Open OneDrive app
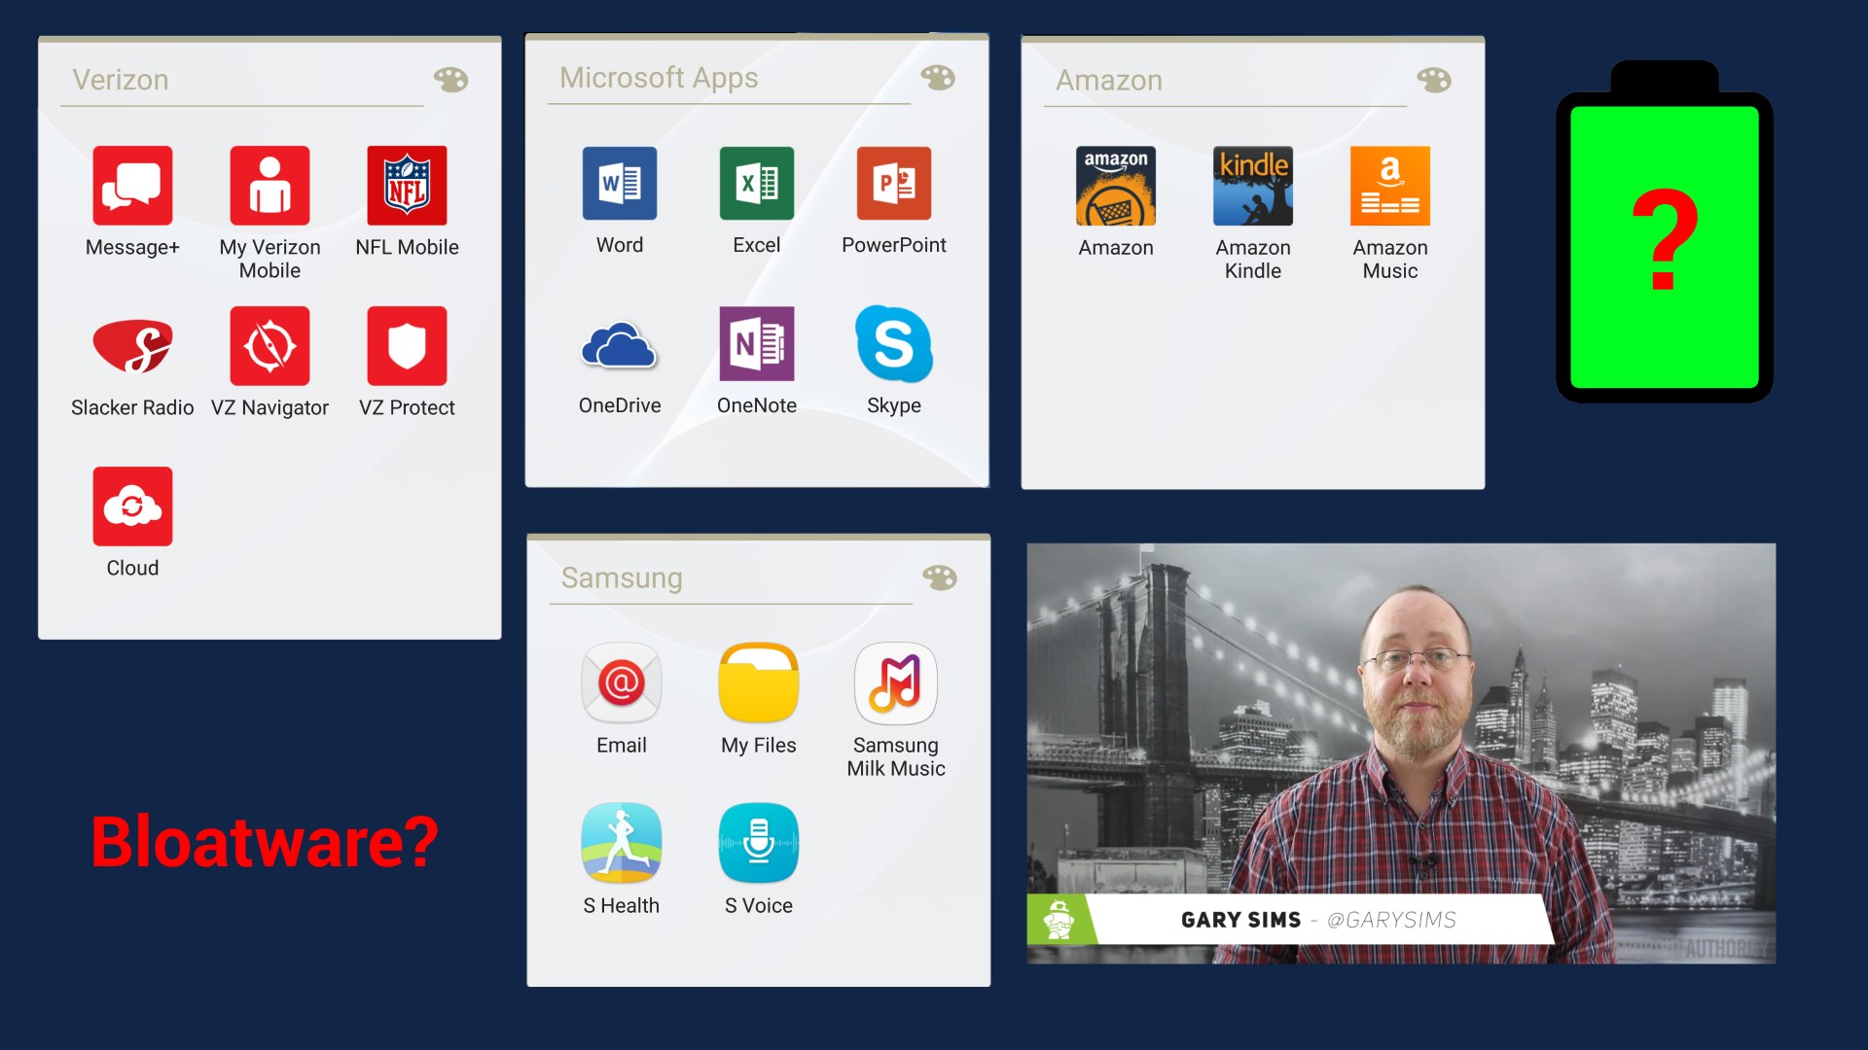 click(x=620, y=344)
